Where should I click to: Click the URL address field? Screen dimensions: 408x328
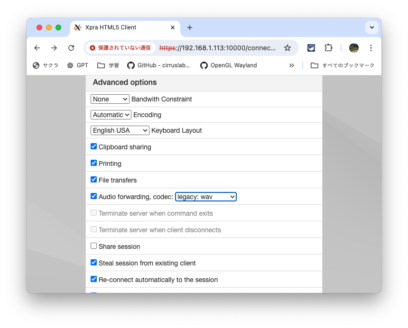pyautogui.click(x=218, y=48)
